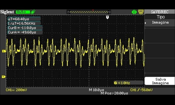
Task: Toggle the green Auto trigger mode indicator
Action: 23,12
